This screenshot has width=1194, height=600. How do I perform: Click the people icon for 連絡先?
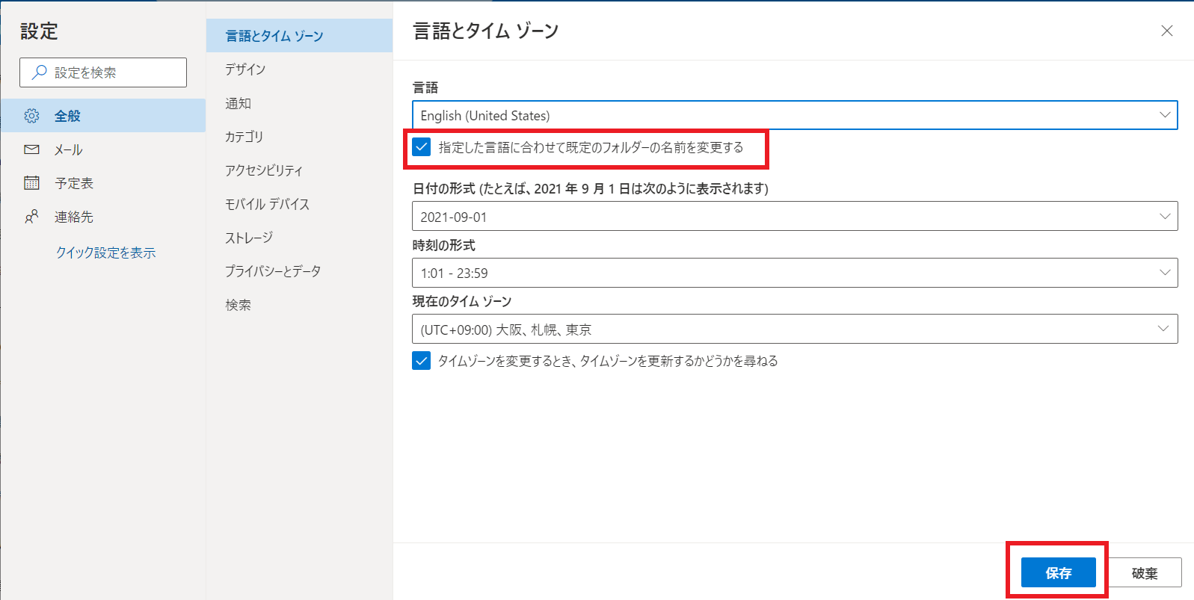[31, 217]
